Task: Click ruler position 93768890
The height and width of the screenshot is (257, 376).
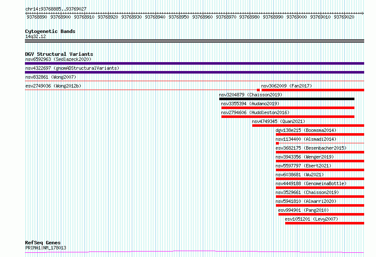Action: 37,17
